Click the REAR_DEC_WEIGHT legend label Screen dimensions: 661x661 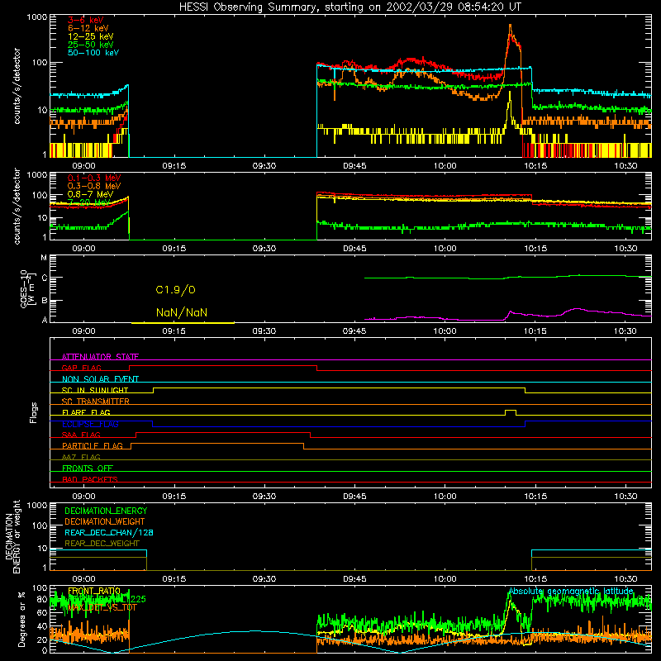click(102, 544)
